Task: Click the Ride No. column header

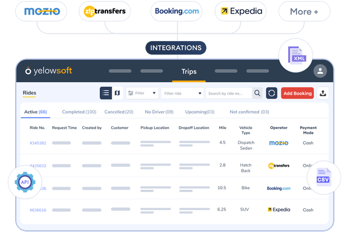Action: (x=37, y=128)
